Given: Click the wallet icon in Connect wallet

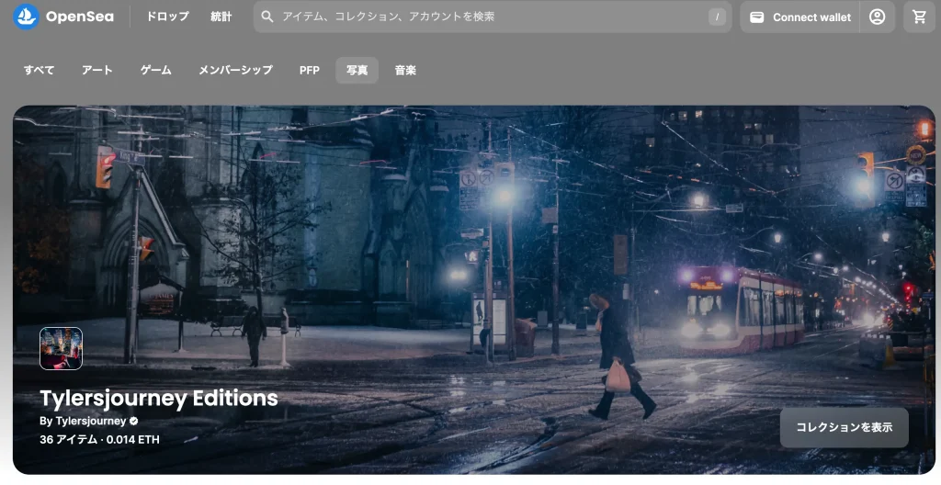Looking at the screenshot, I should coord(757,17).
